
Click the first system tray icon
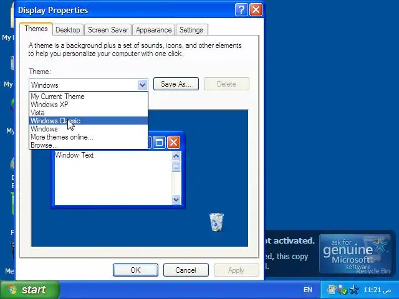point(332,290)
